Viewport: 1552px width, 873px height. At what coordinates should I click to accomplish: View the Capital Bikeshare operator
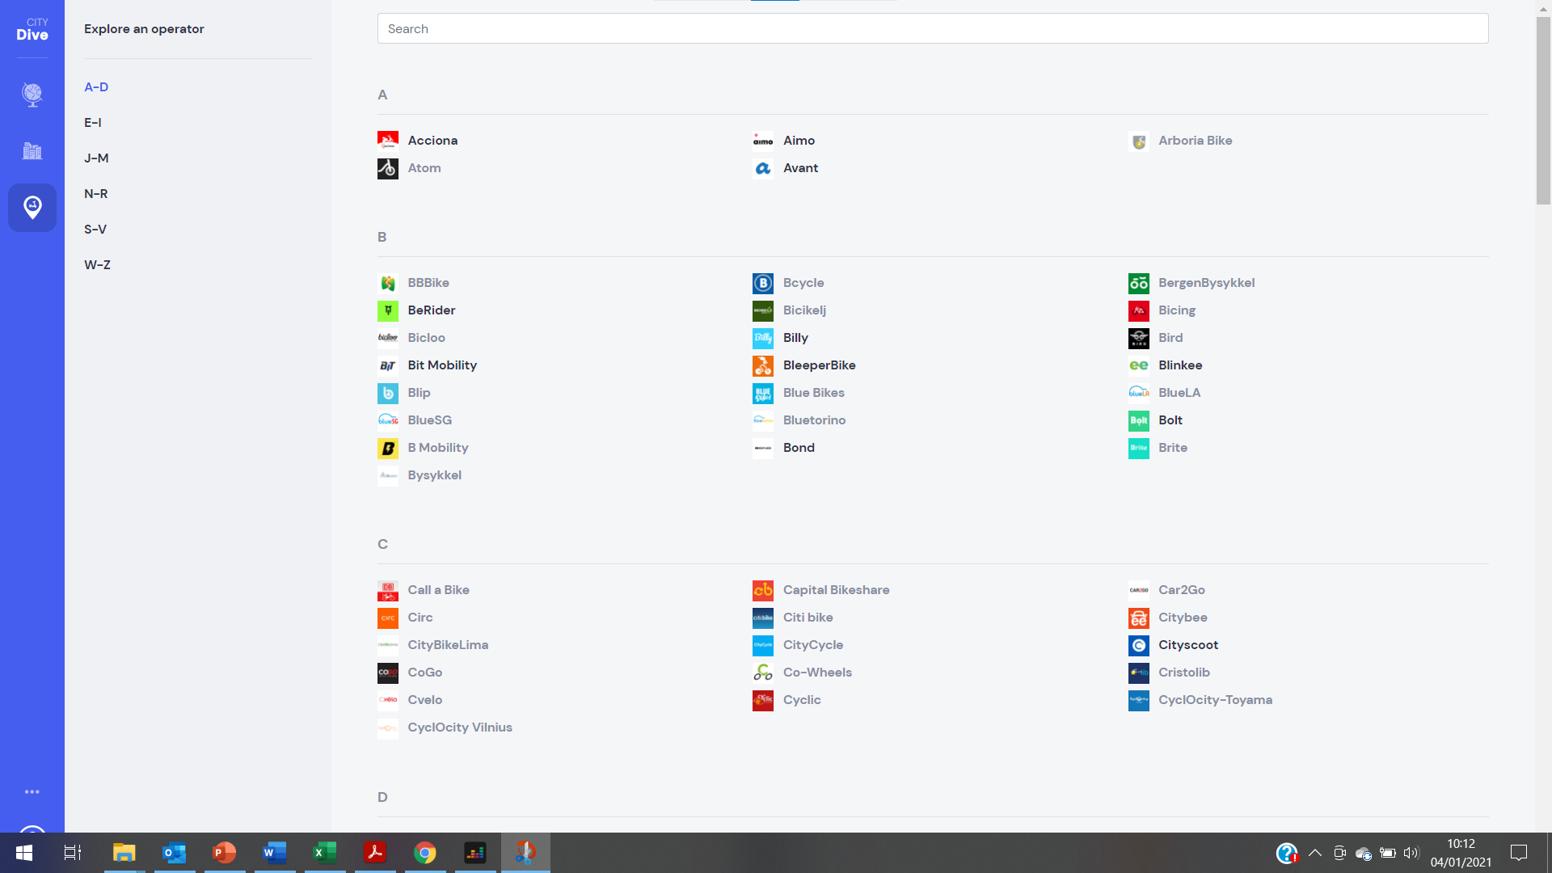coord(836,590)
